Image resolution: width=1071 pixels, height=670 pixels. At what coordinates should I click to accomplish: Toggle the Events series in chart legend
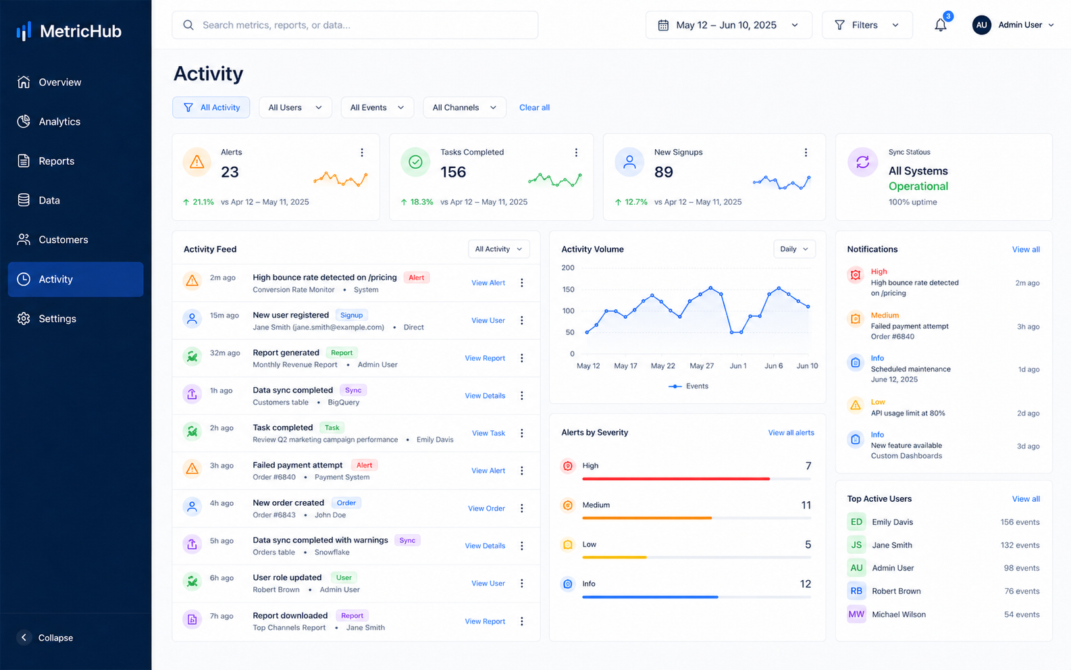688,386
